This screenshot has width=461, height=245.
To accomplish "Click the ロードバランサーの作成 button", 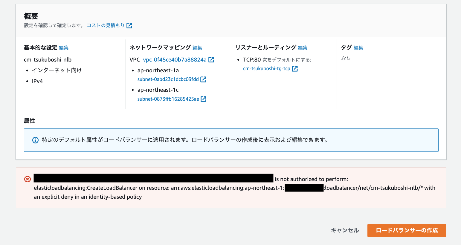I will (407, 230).
